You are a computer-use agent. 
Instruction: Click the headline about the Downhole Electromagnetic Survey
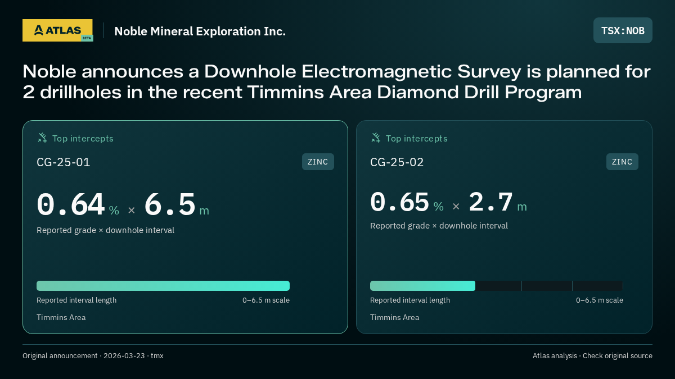click(336, 82)
